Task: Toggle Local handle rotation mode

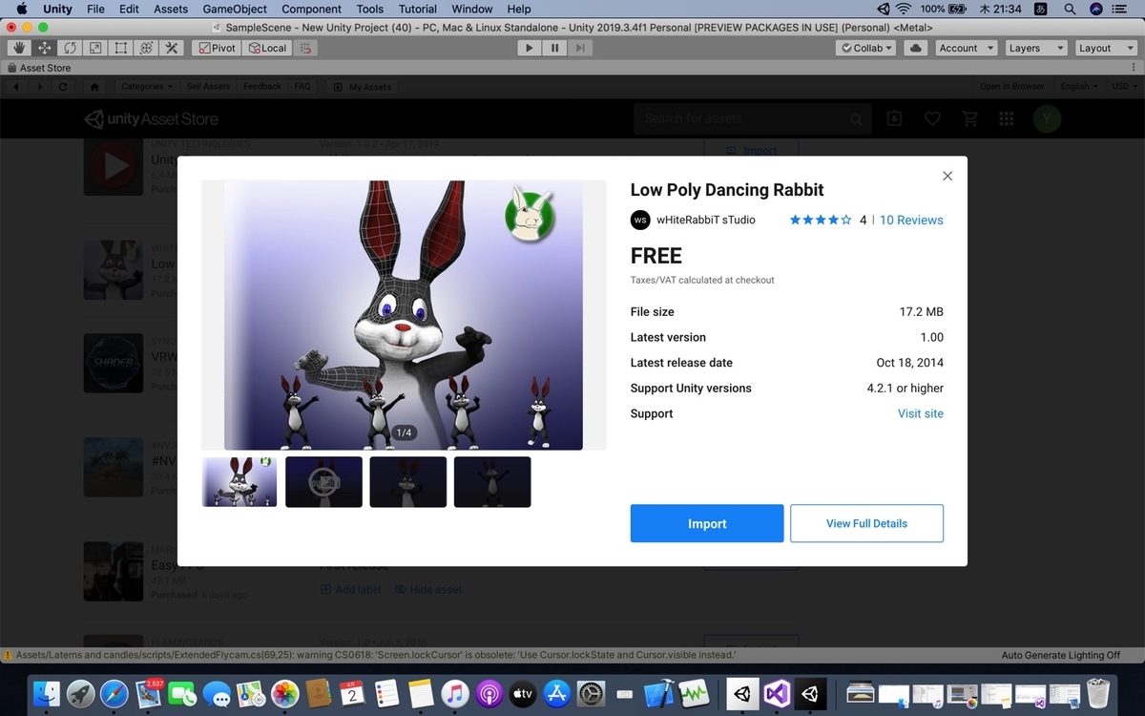Action: [267, 48]
